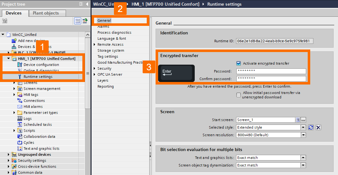338x175 pixels.
Task: Click HMI_1 in the breadcrumb path
Action: coord(165,4)
